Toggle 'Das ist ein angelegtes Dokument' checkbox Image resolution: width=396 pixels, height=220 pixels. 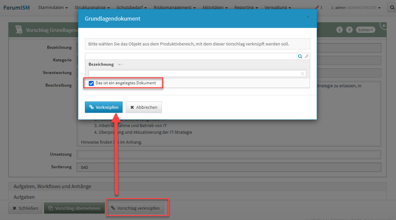pos(91,83)
